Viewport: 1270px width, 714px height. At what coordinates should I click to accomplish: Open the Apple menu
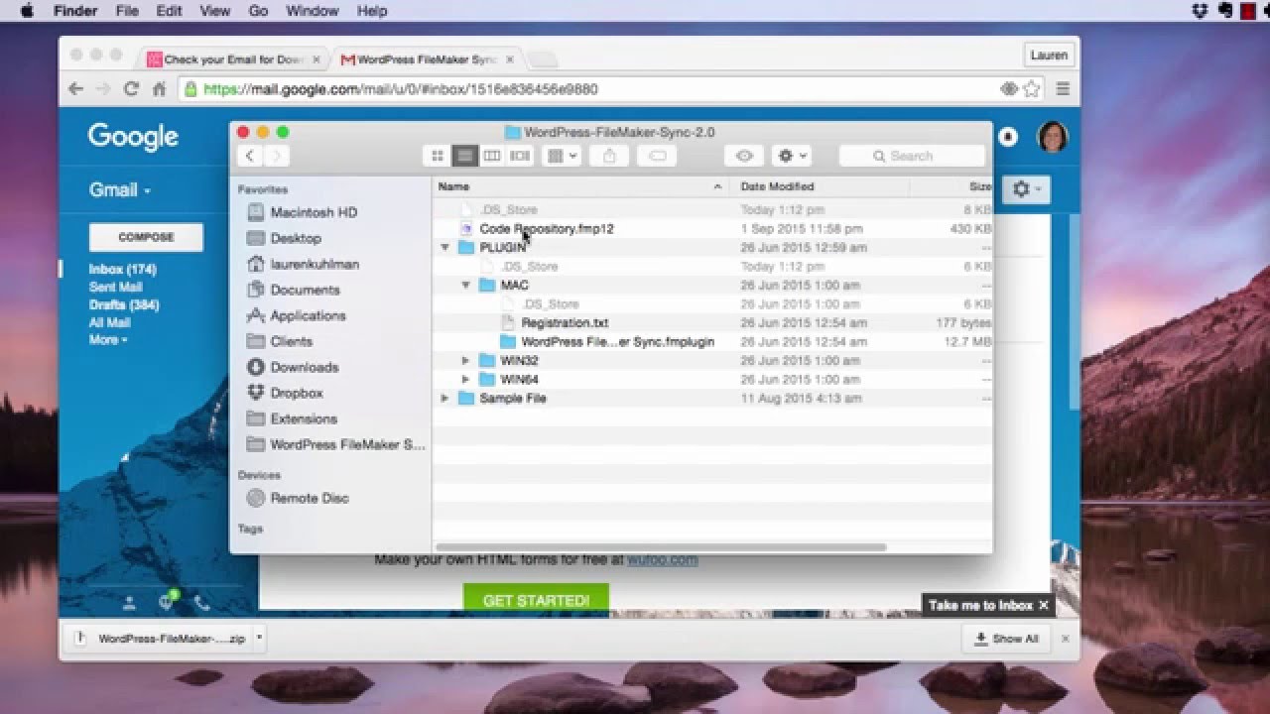pyautogui.click(x=26, y=11)
